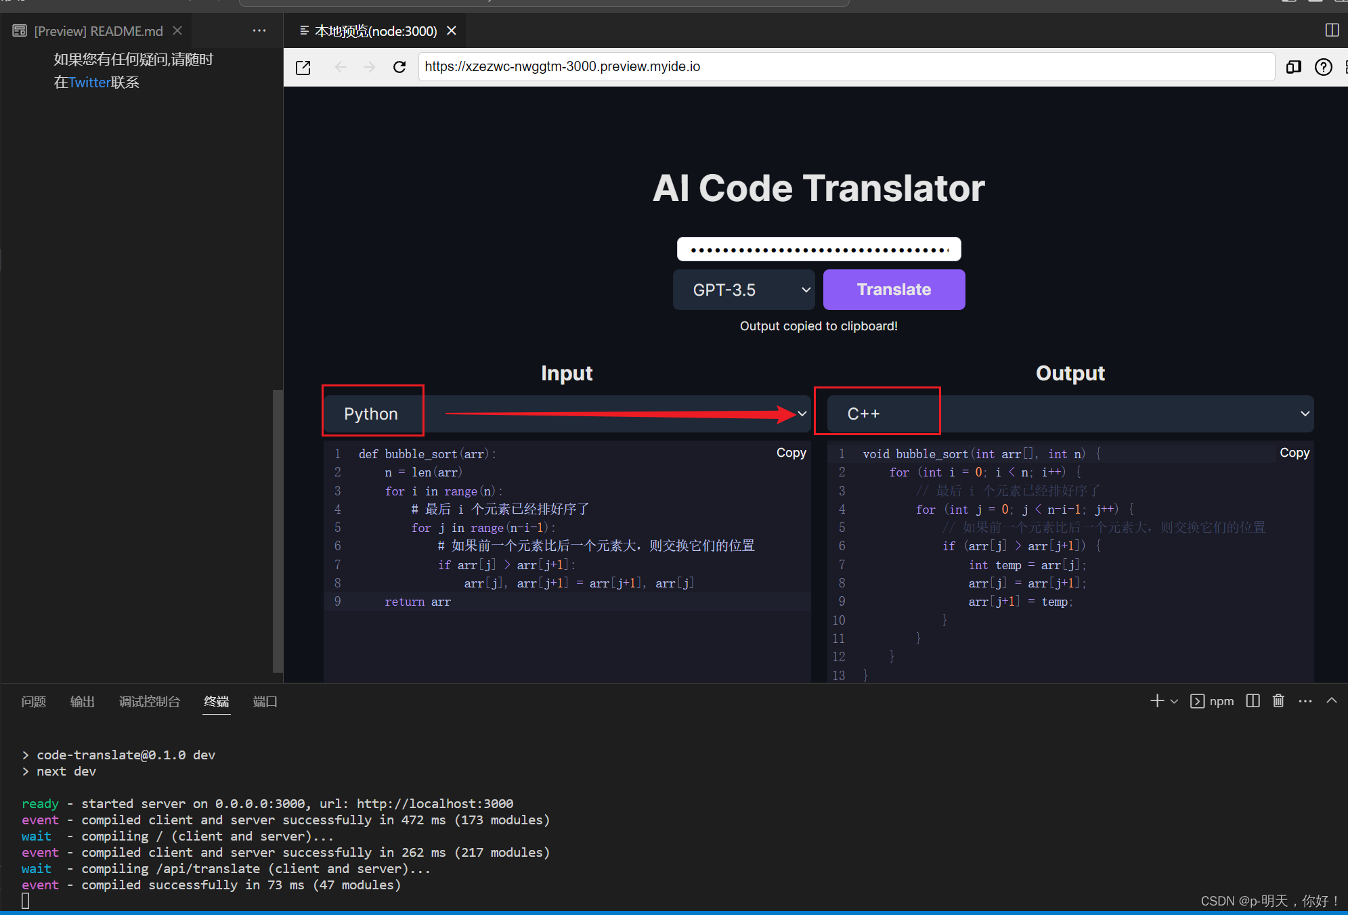The width and height of the screenshot is (1348, 915).
Task: Go forward in preview browser
Action: pyautogui.click(x=370, y=67)
